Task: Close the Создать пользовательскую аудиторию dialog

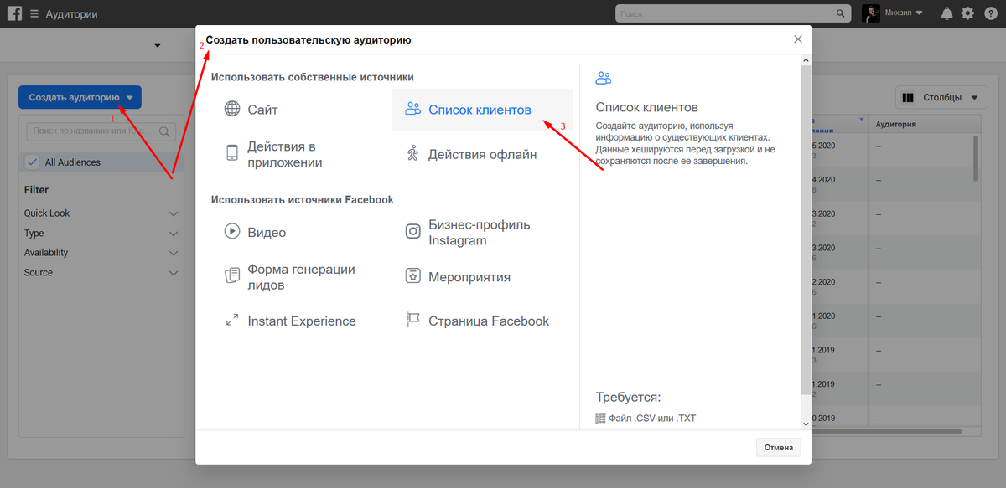Action: point(798,39)
